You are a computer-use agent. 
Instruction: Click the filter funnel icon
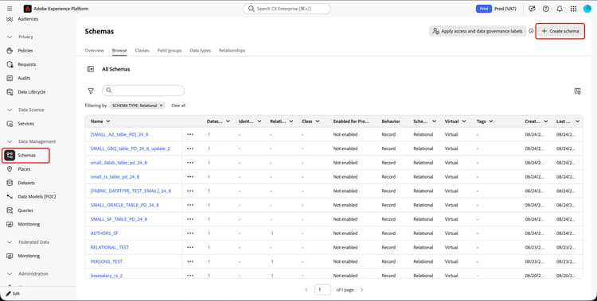pos(91,91)
